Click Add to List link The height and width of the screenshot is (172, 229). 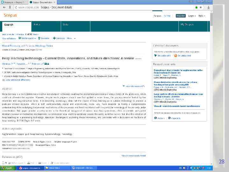point(60,38)
